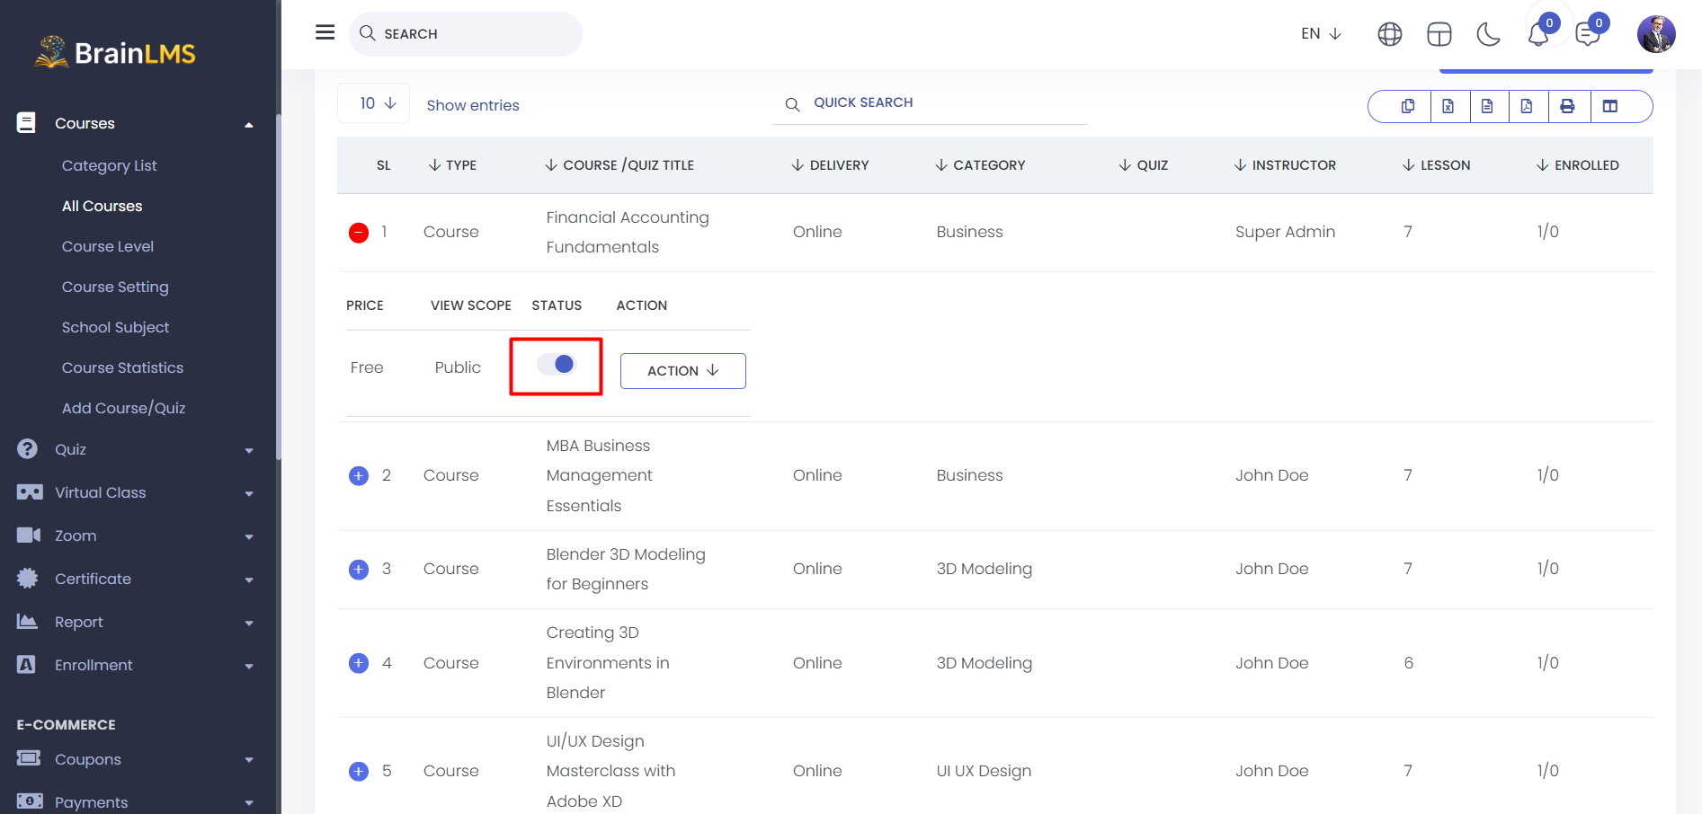Open Category List in sidebar

[109, 165]
